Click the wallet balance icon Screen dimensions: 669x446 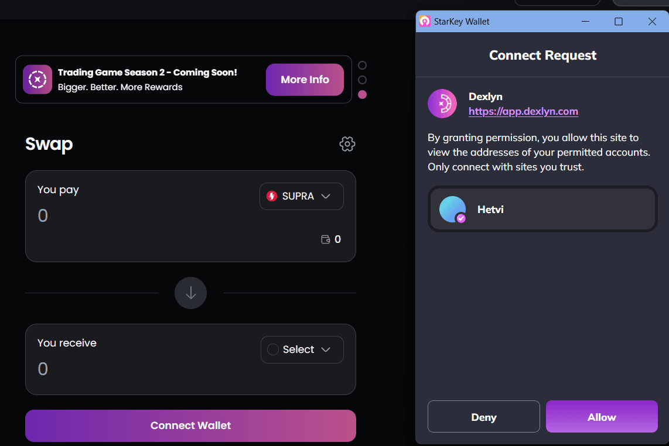point(326,239)
